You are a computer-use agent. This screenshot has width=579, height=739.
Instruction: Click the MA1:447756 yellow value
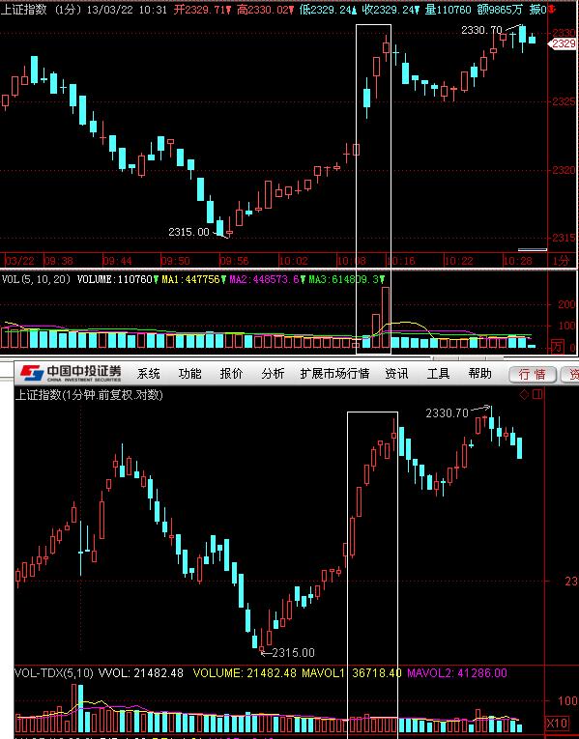191,279
